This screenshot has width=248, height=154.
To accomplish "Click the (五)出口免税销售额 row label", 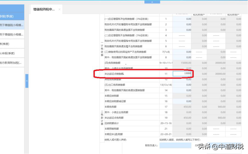I will [x=115, y=85].
